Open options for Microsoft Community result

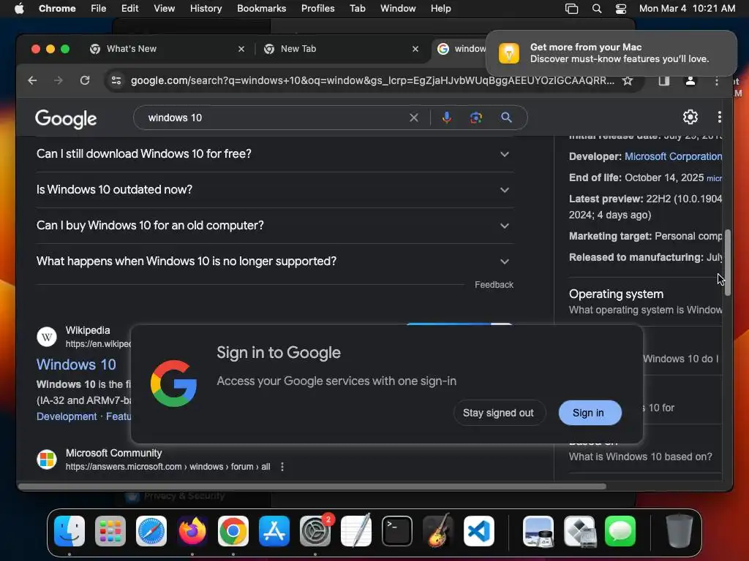[282, 467]
